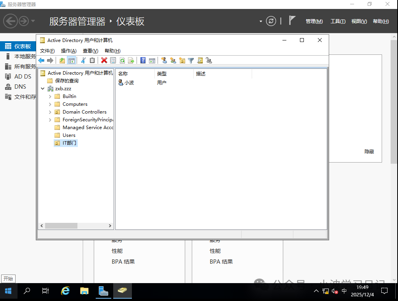The image size is (398, 301).
Task: Open File Explorer from taskbar
Action: pyautogui.click(x=84, y=291)
